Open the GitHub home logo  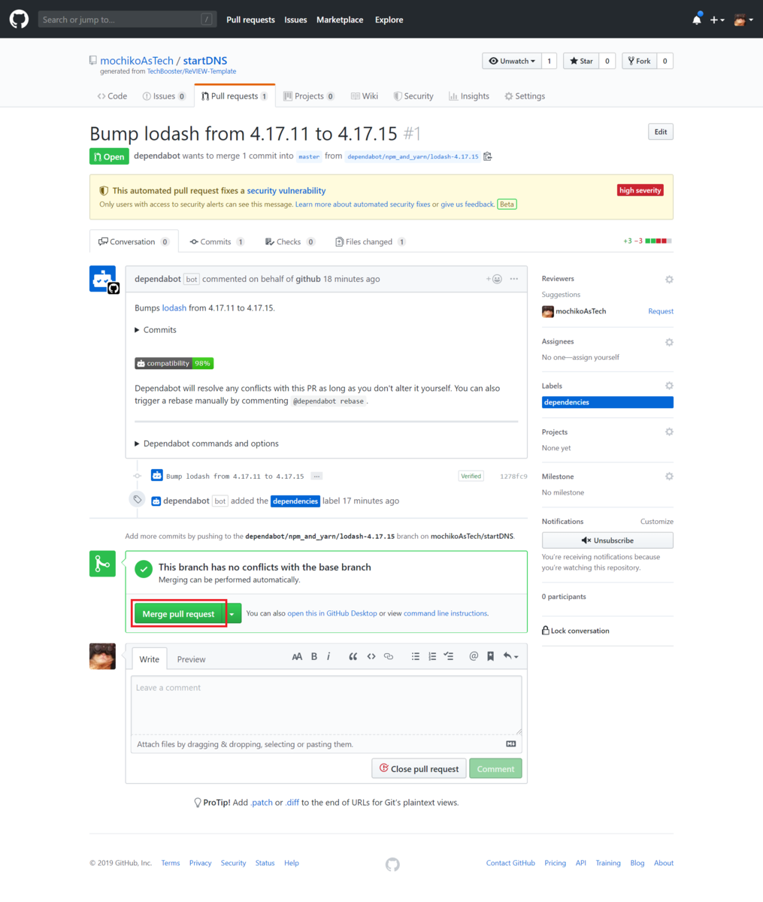click(x=19, y=20)
